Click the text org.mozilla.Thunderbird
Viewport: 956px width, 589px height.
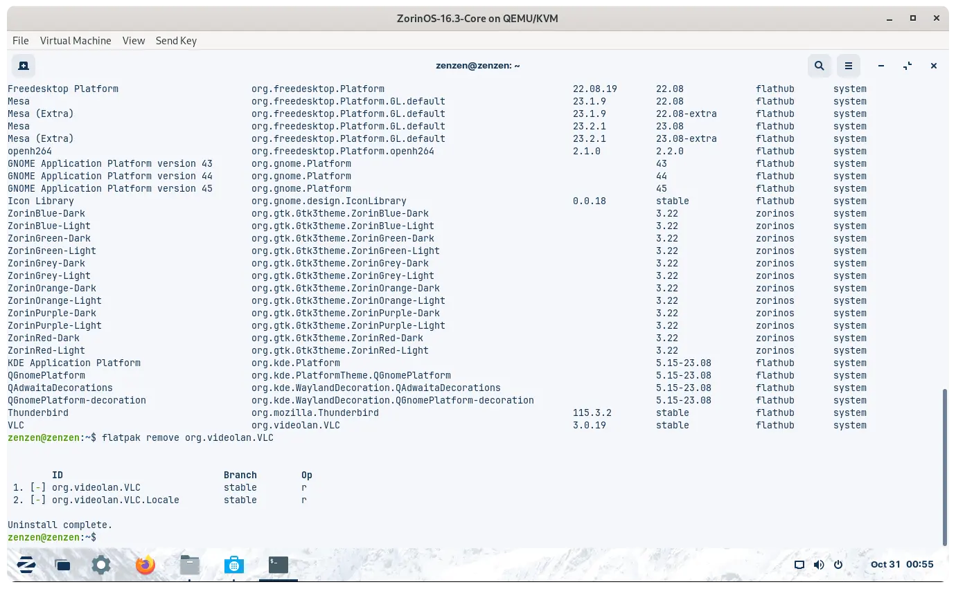point(315,413)
